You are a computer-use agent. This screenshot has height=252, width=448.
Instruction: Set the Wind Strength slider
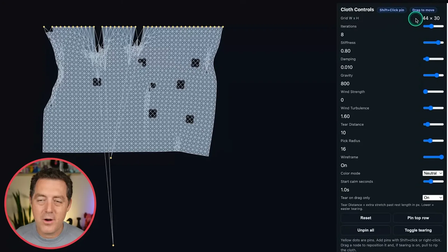pos(433,92)
